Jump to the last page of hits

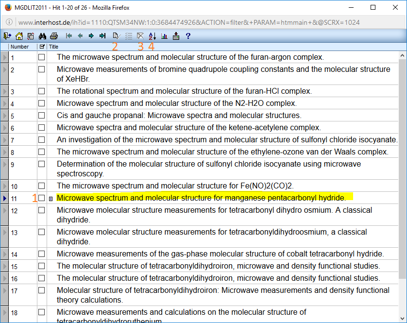pos(102,36)
